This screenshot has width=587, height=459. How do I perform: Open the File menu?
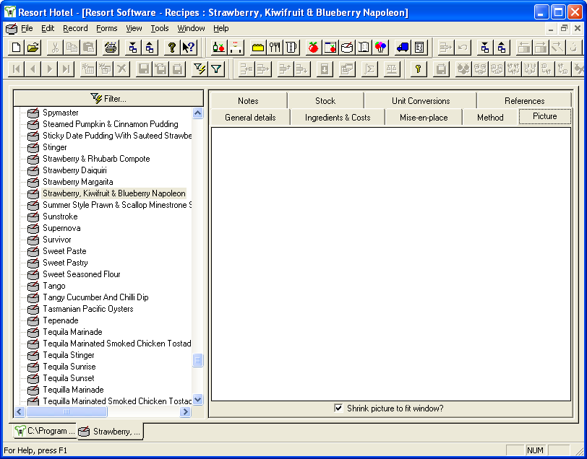coord(27,28)
